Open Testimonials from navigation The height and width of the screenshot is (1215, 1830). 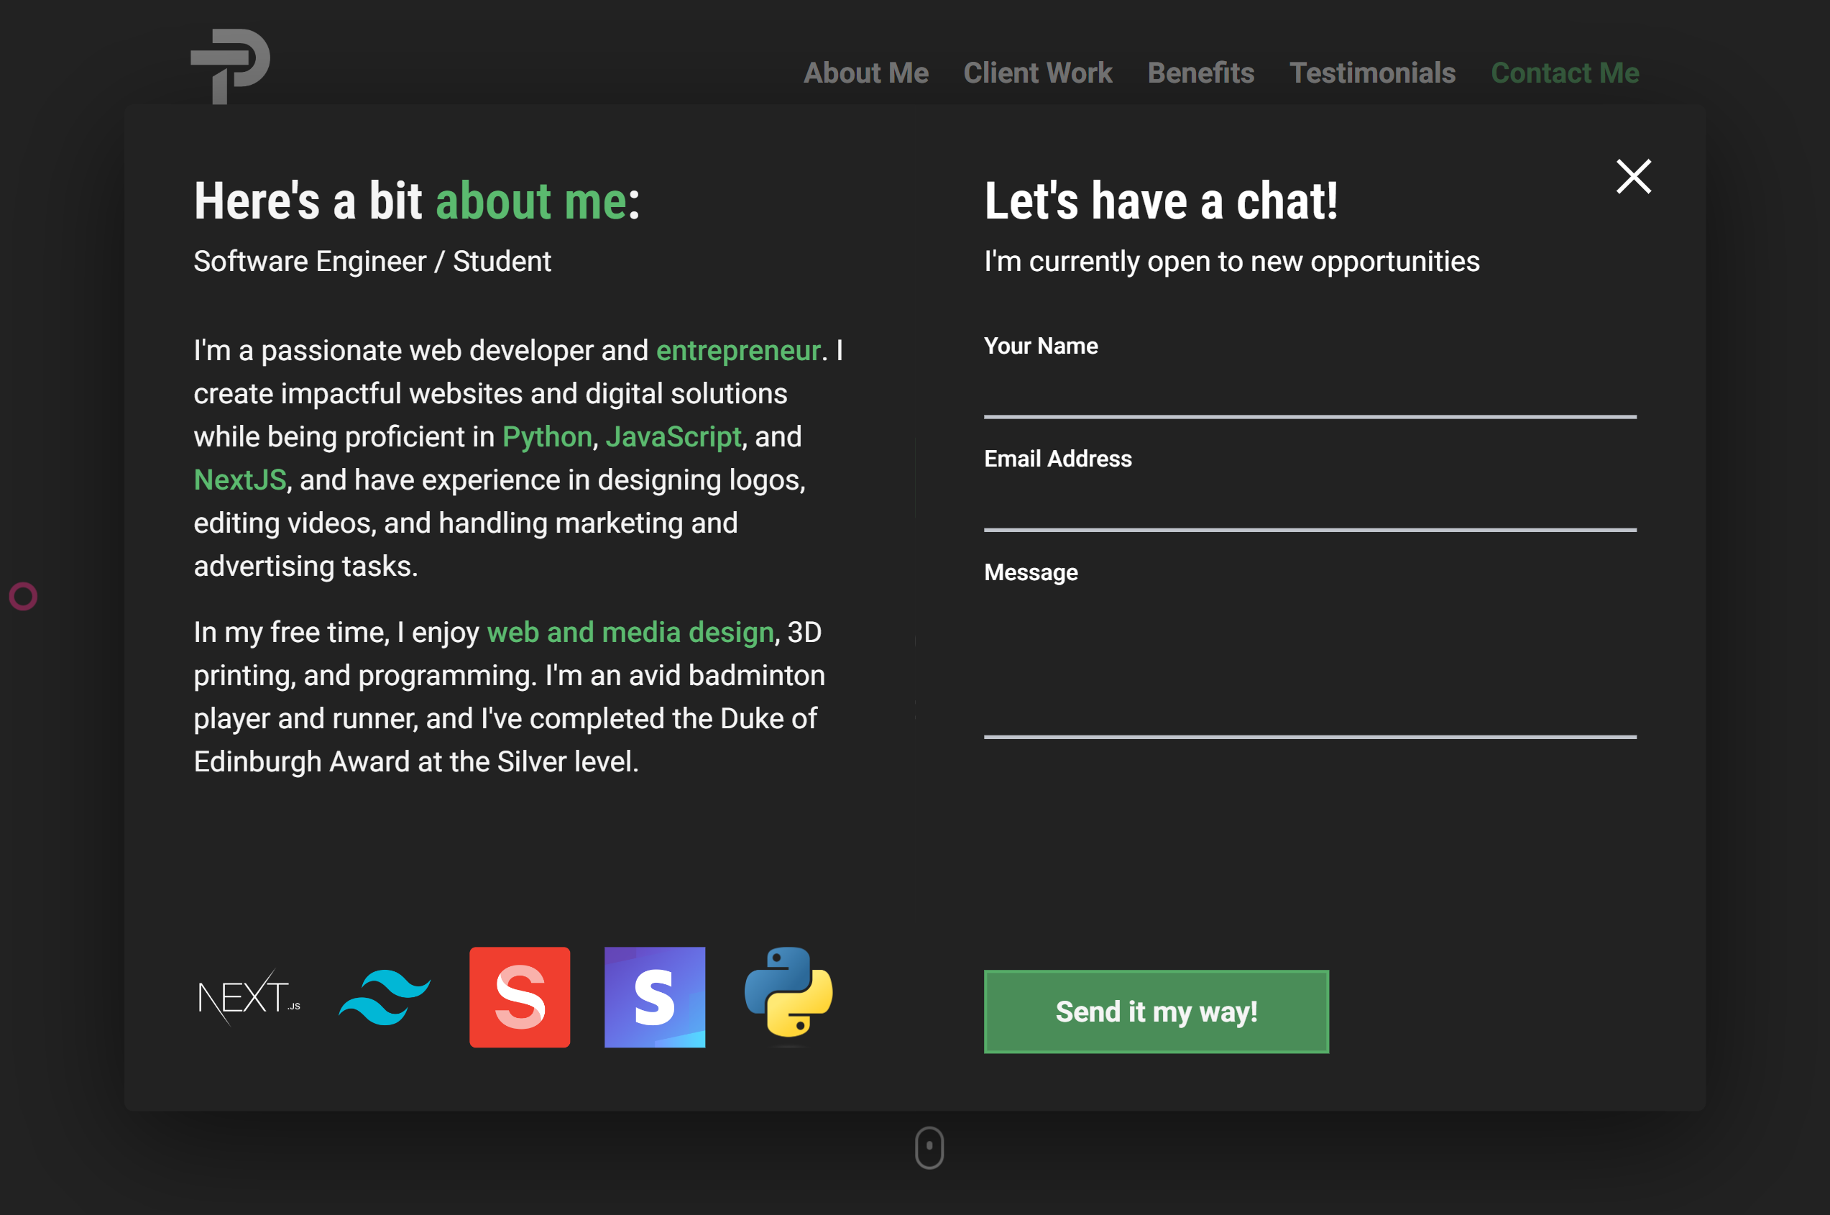pyautogui.click(x=1371, y=73)
